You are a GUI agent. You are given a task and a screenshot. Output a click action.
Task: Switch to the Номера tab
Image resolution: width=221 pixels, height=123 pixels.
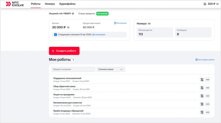tap(50, 4)
